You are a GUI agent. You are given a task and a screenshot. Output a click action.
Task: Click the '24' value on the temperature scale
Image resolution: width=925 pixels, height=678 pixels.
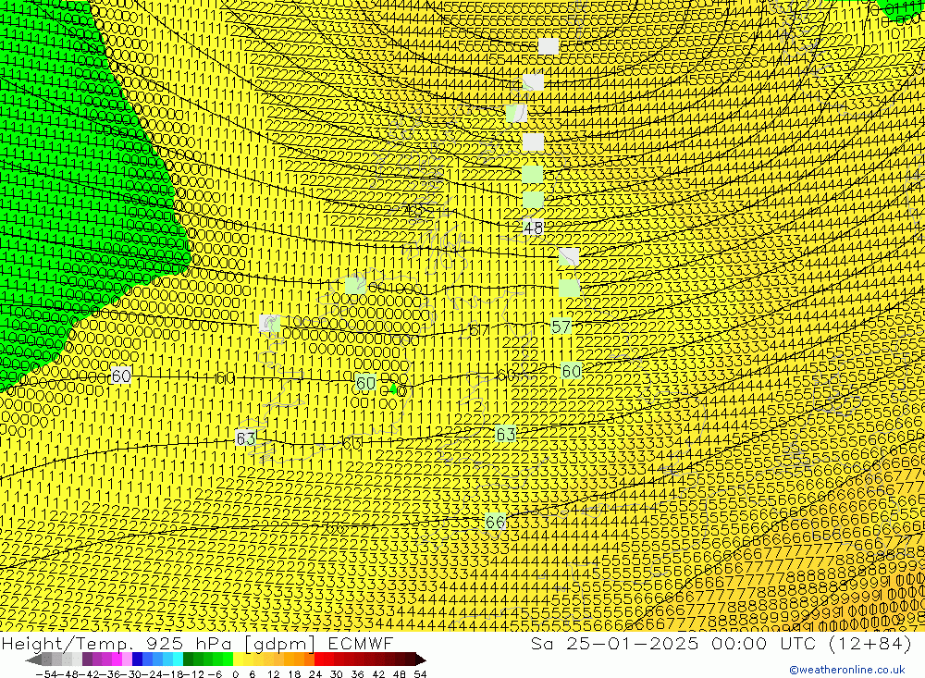coord(315,674)
